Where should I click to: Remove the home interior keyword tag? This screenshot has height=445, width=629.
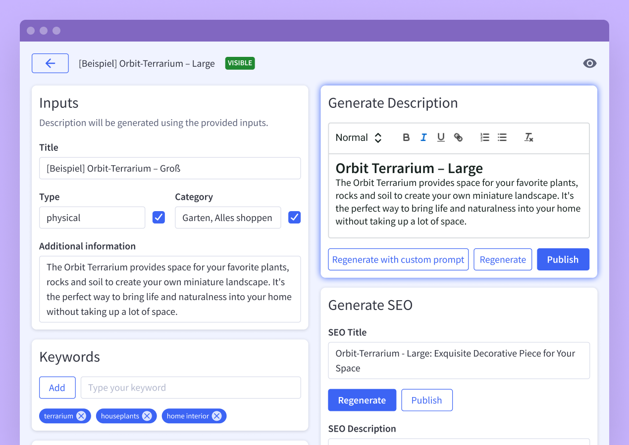coord(216,416)
